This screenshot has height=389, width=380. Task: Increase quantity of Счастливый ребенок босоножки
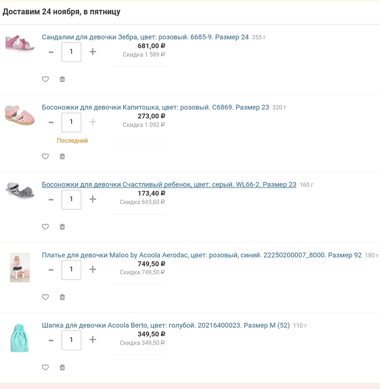pos(92,199)
